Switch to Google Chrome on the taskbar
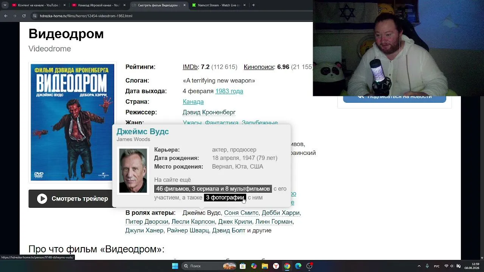Screen dimensions: 484x272 (287, 266)
